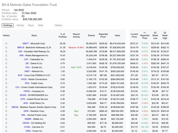The height and width of the screenshot is (133, 178).
Task: Open the DHR ticker link
Action: tap(26, 111)
